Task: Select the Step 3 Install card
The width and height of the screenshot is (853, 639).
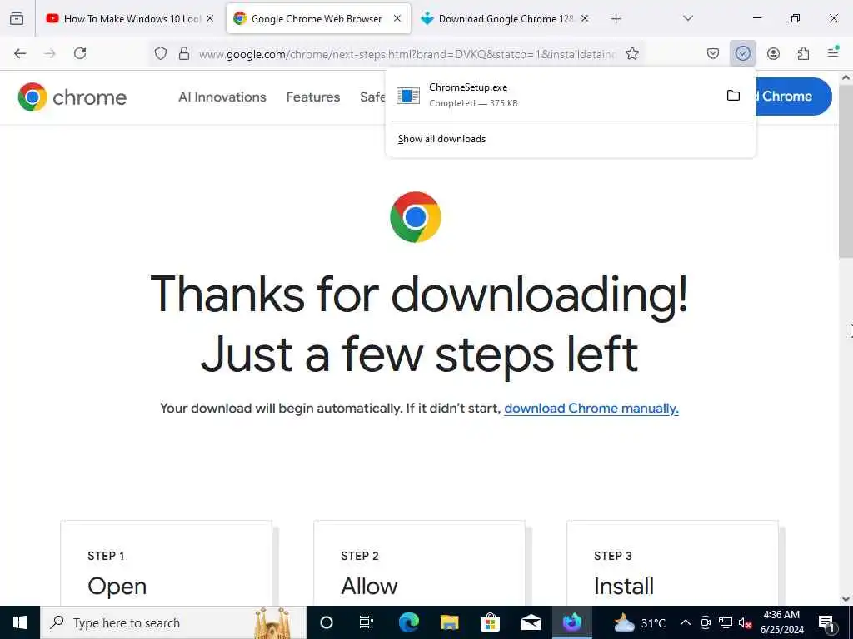Action: (x=672, y=563)
